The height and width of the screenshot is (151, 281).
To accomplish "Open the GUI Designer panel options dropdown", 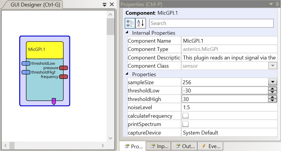I will [x=104, y=4].
